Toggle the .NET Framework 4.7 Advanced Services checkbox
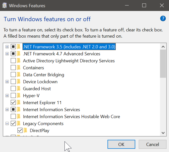Screen dimensions: 169x152 coord(13,54)
